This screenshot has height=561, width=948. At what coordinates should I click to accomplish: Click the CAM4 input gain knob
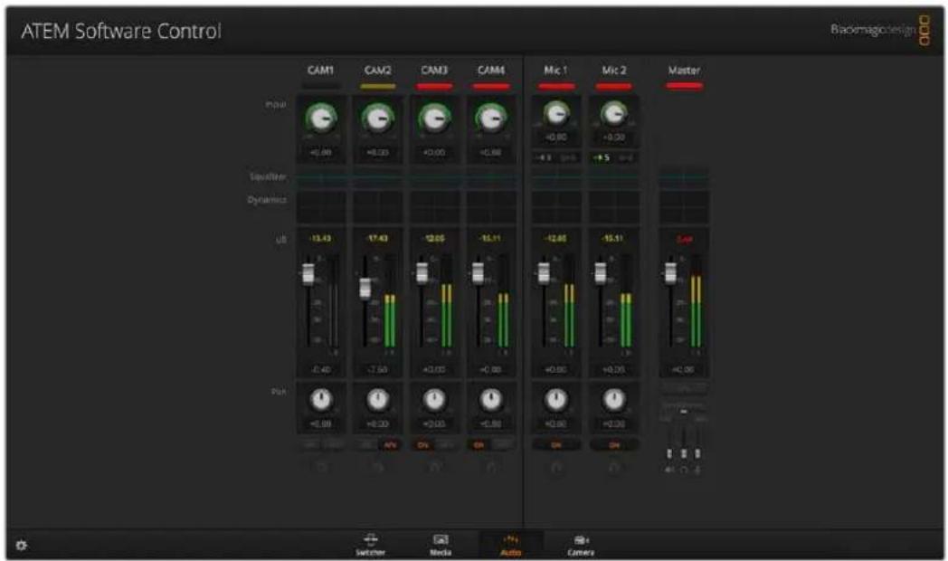(x=490, y=118)
